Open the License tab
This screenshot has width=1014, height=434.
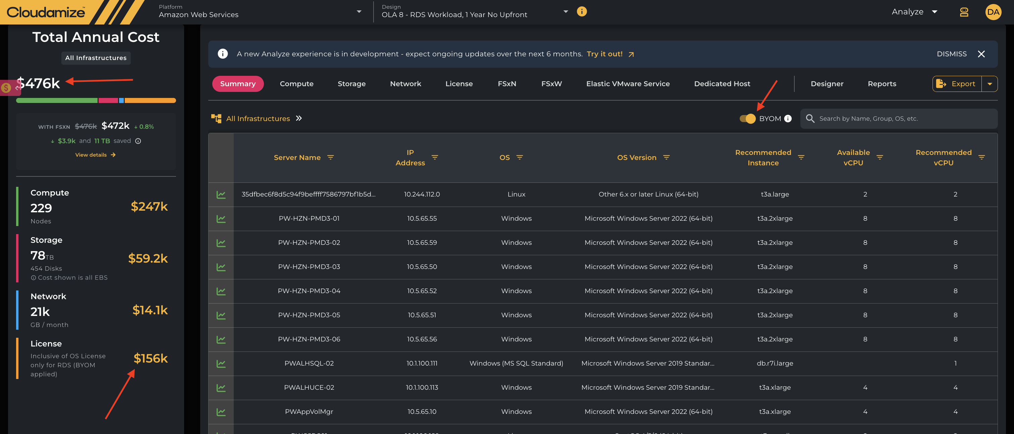tap(459, 84)
